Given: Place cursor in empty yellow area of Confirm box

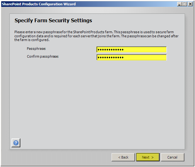Looking at the screenshot, I should click(145, 58).
